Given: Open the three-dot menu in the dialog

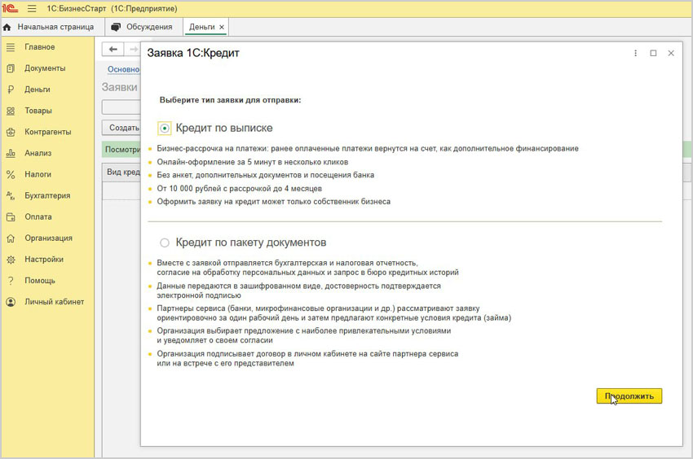Looking at the screenshot, I should tap(636, 53).
